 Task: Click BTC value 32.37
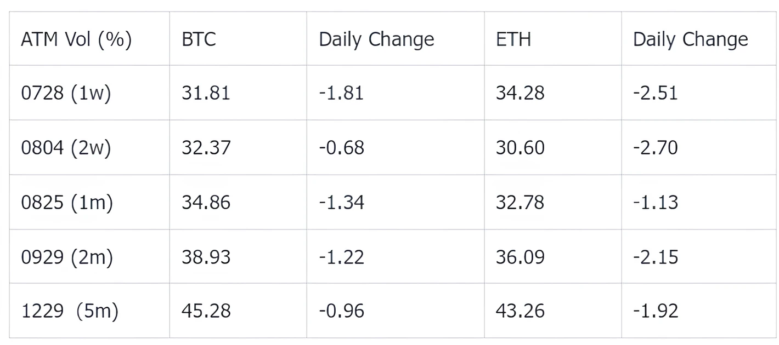point(206,148)
